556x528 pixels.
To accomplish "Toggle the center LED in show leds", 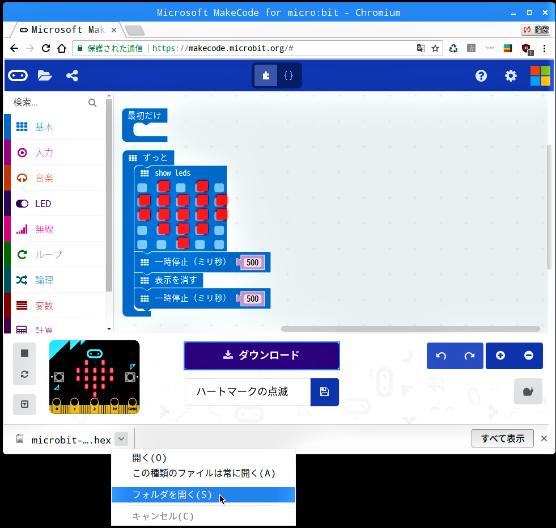I will (182, 215).
